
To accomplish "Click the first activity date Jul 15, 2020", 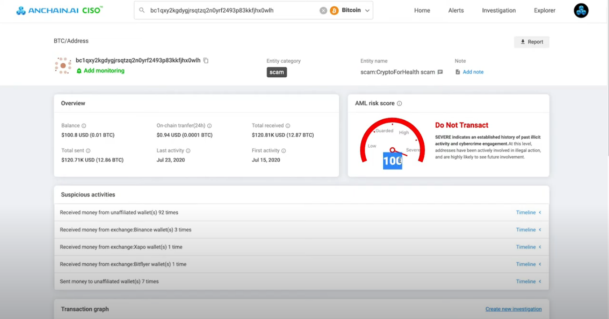I will point(266,160).
